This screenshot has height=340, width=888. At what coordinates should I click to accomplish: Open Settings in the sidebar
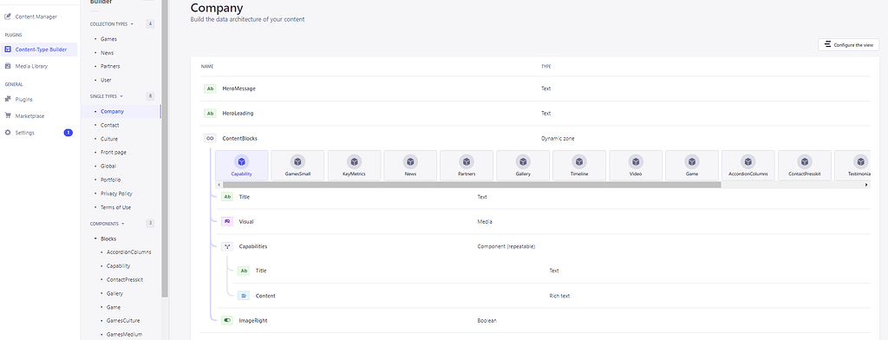click(25, 133)
